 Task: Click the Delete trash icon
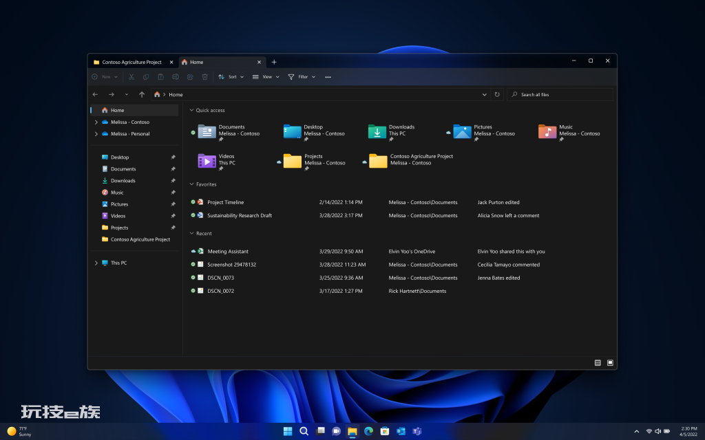click(x=204, y=77)
